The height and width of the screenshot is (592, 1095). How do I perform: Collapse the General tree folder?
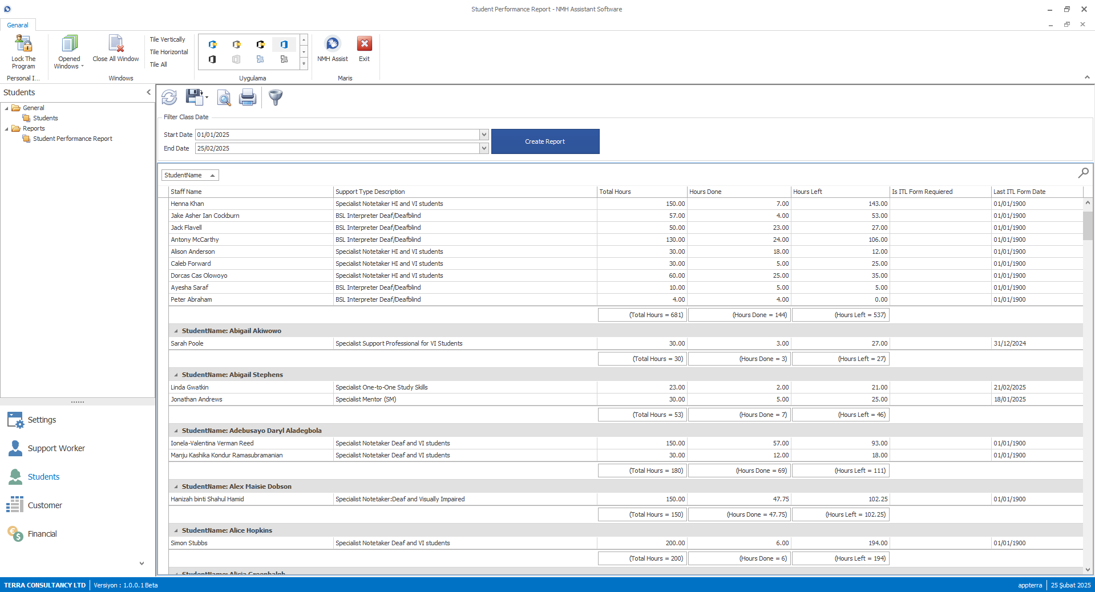7,108
